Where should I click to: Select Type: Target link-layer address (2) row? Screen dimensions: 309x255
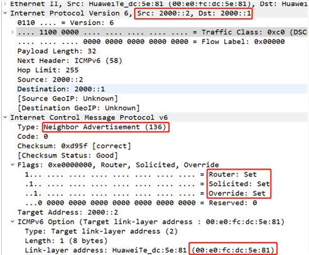tap(101, 231)
